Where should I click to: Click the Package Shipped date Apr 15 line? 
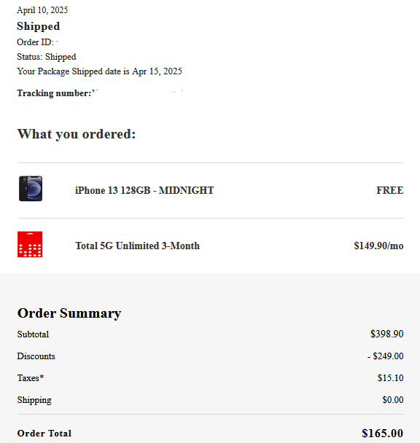tap(99, 71)
